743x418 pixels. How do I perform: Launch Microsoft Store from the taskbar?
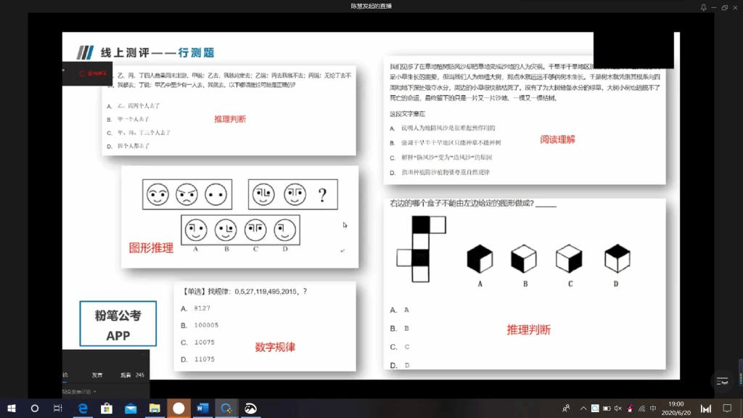click(107, 409)
